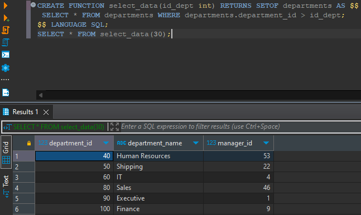Image resolution: width=361 pixels, height=215 pixels.
Task: Open the blue gear settings icon
Action: pyautogui.click(x=6, y=68)
